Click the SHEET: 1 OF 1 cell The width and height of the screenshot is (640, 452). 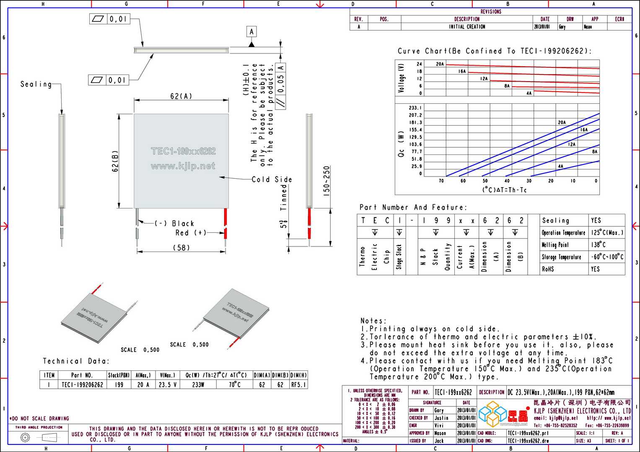click(x=617, y=441)
